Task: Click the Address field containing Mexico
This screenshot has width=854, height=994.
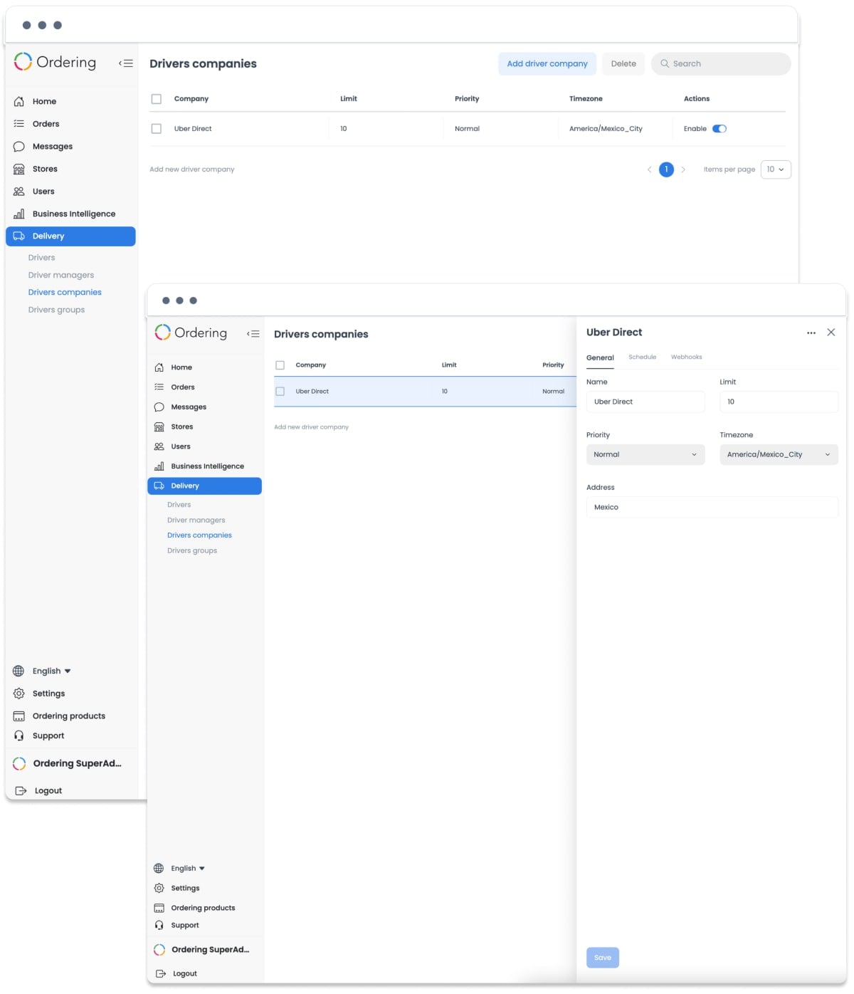Action: (712, 508)
